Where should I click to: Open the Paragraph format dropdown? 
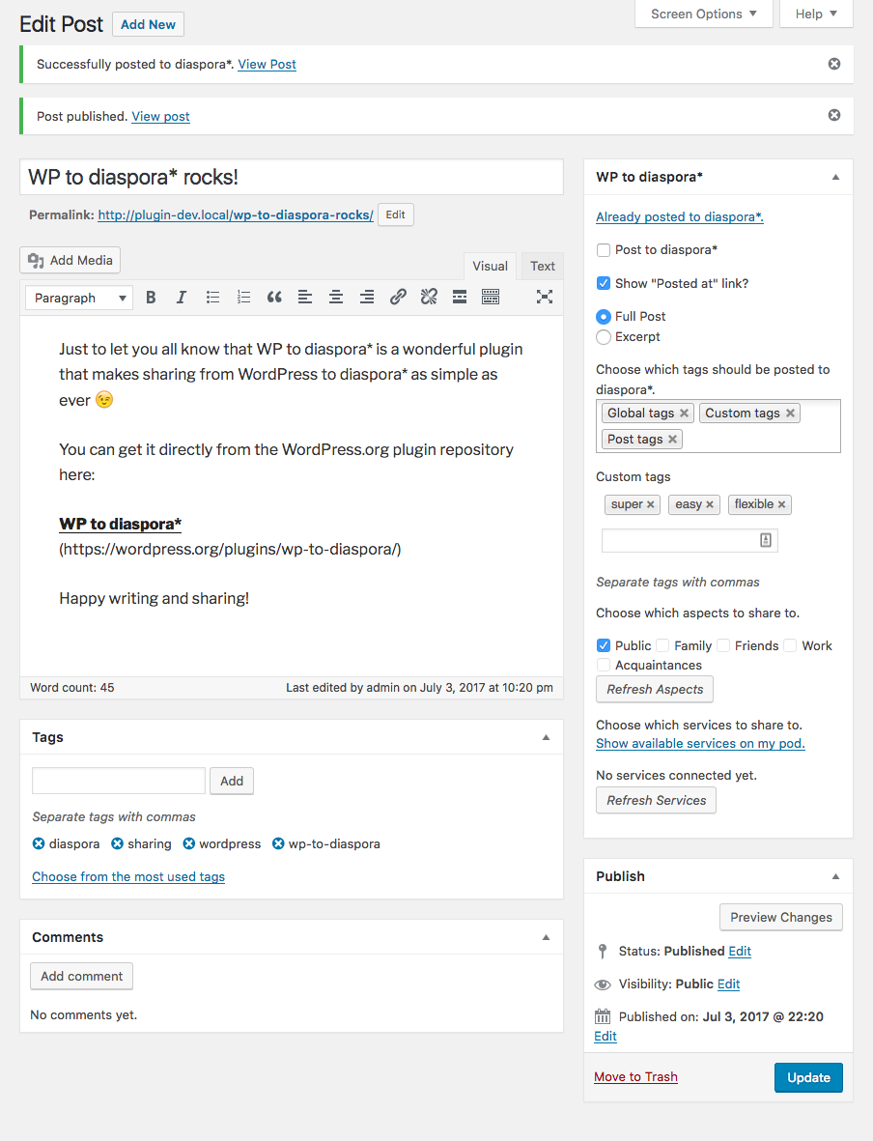tap(79, 298)
